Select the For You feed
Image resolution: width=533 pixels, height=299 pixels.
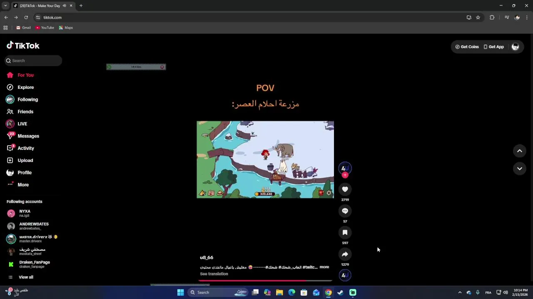tap(20, 75)
